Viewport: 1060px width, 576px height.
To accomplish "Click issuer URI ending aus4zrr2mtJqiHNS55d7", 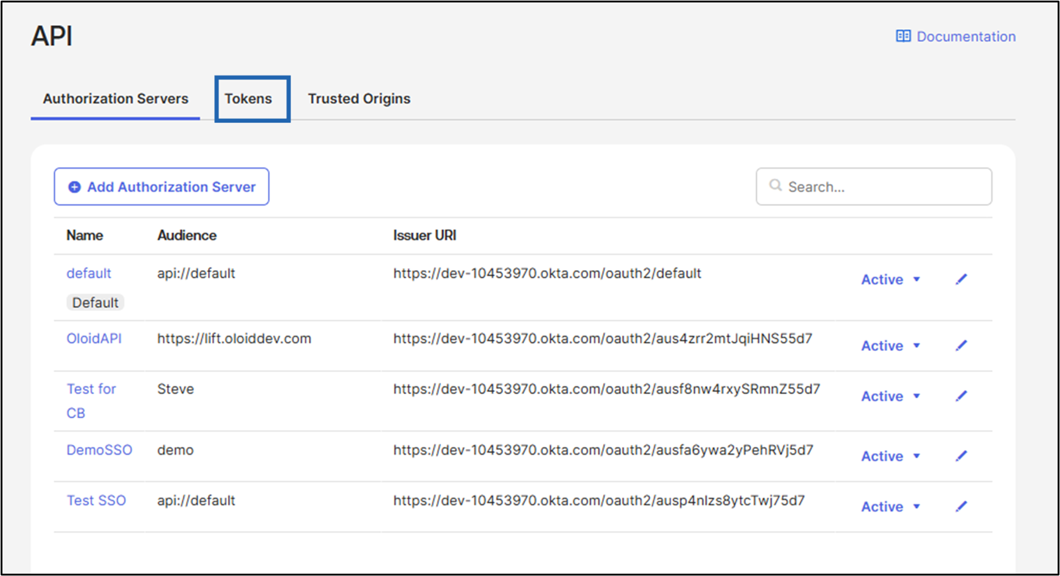I will 603,339.
